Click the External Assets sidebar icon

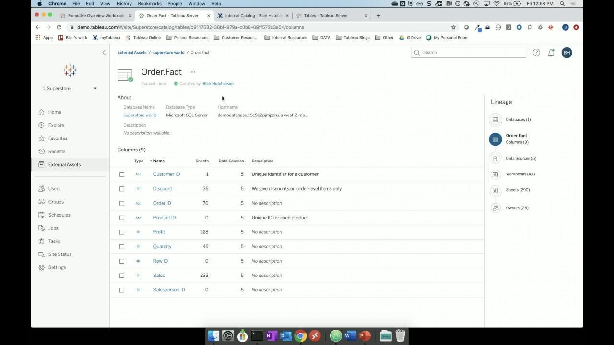pos(41,164)
